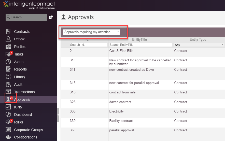Open the Transactions menu item

[24, 92]
